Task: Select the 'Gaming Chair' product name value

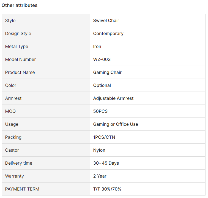Action: pos(107,72)
